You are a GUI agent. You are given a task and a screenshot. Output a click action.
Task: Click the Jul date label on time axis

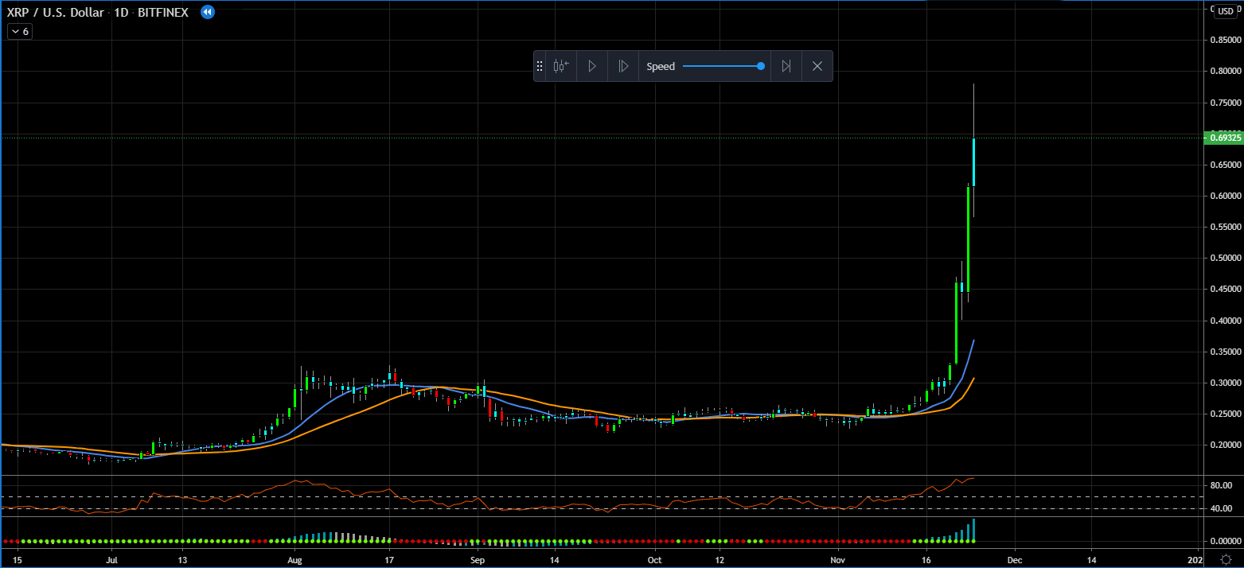tap(111, 559)
